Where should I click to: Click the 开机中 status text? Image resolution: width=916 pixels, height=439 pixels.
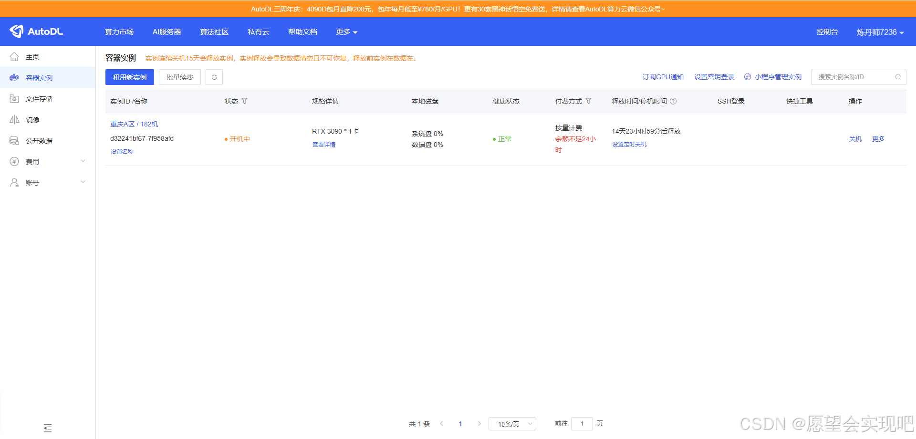coord(239,139)
